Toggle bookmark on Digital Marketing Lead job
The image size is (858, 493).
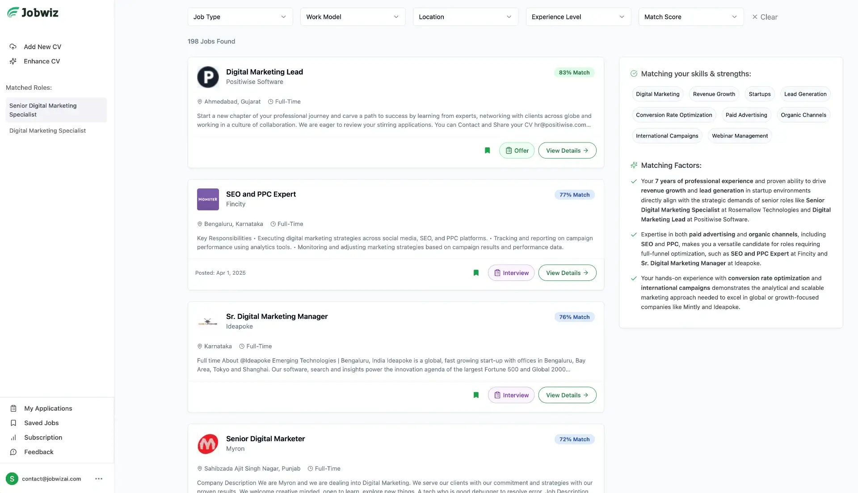click(x=488, y=150)
